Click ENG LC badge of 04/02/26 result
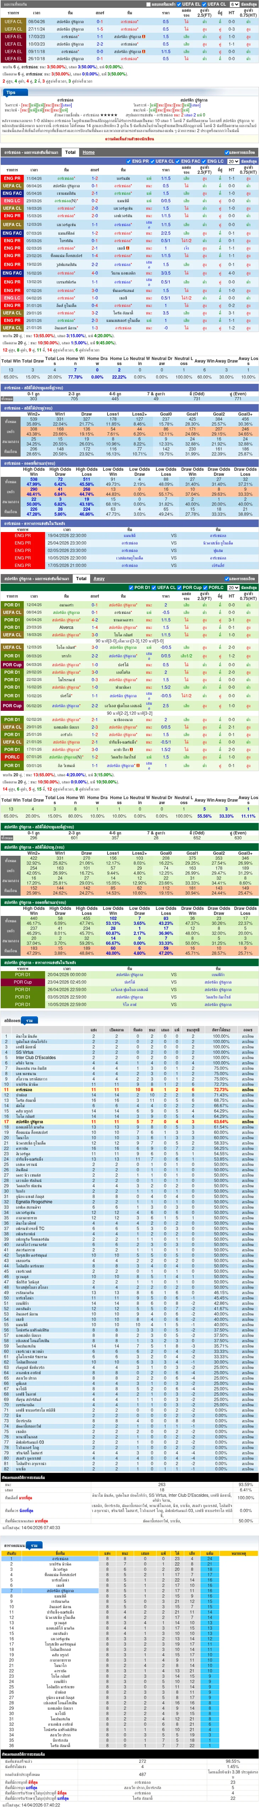 pos(12,298)
